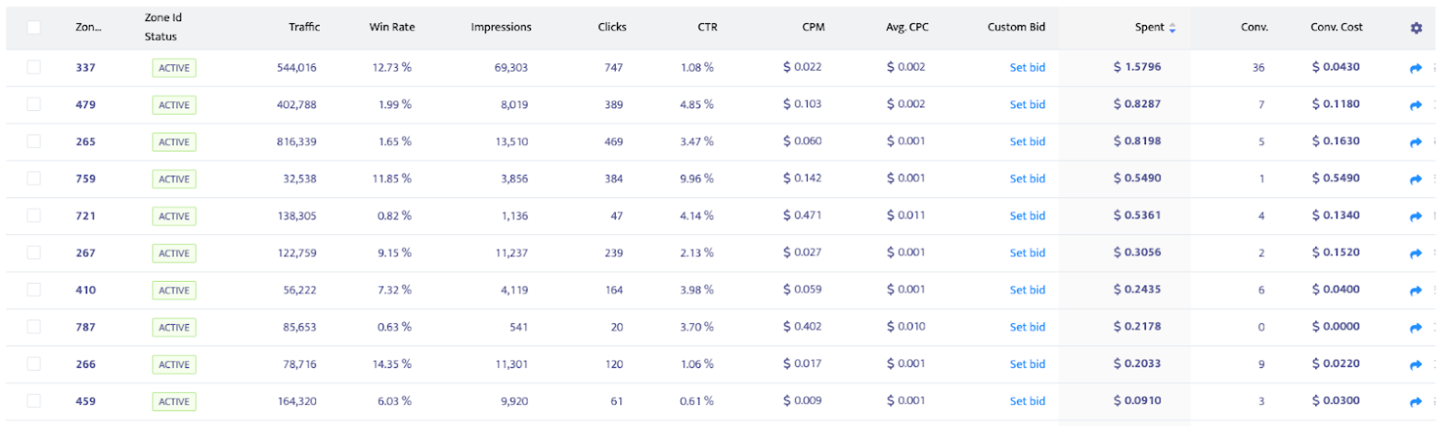Click the share arrow for zone 479

point(1415,106)
